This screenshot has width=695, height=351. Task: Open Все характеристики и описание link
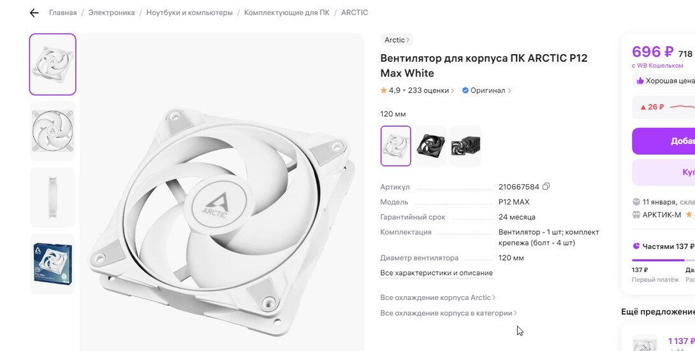click(437, 273)
